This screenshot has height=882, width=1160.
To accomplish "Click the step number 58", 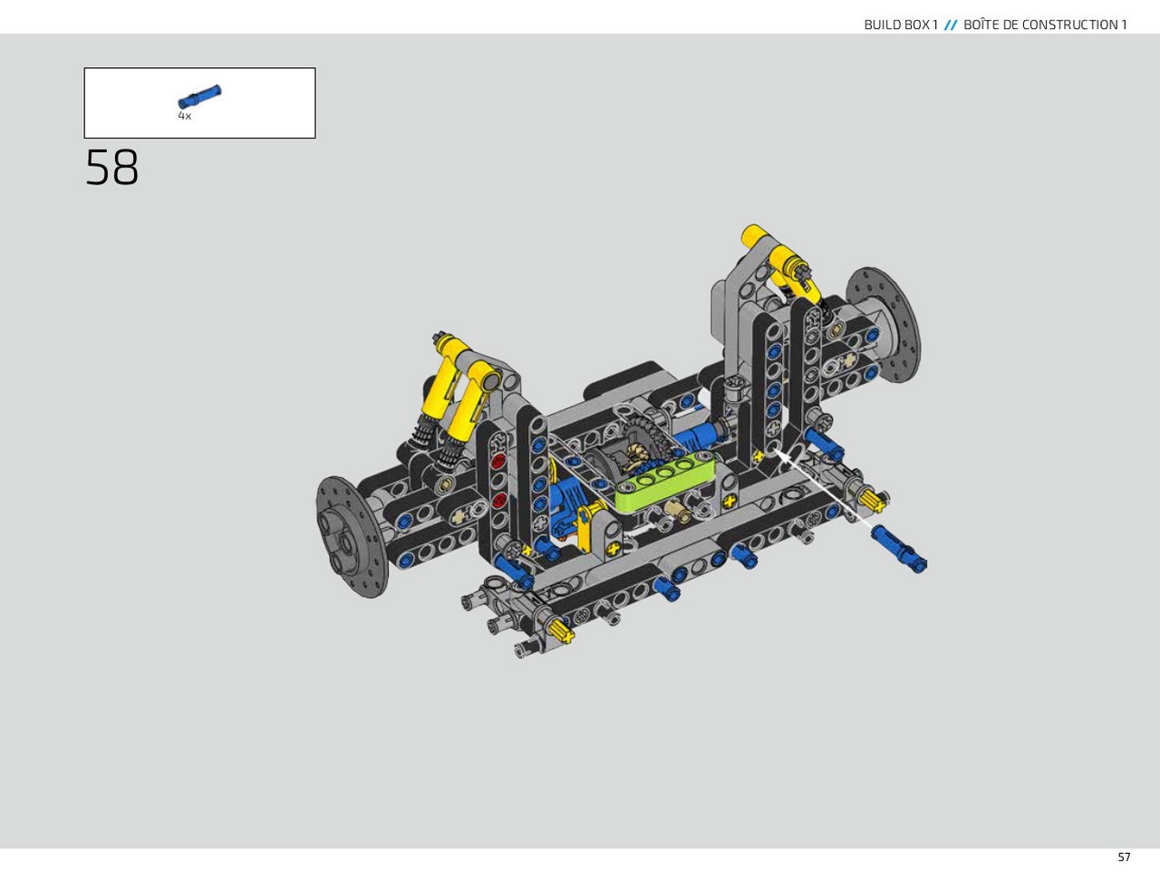I will [112, 168].
